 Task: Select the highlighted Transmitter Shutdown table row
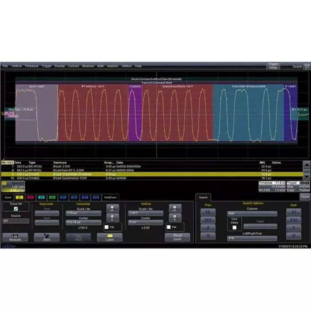point(152,174)
